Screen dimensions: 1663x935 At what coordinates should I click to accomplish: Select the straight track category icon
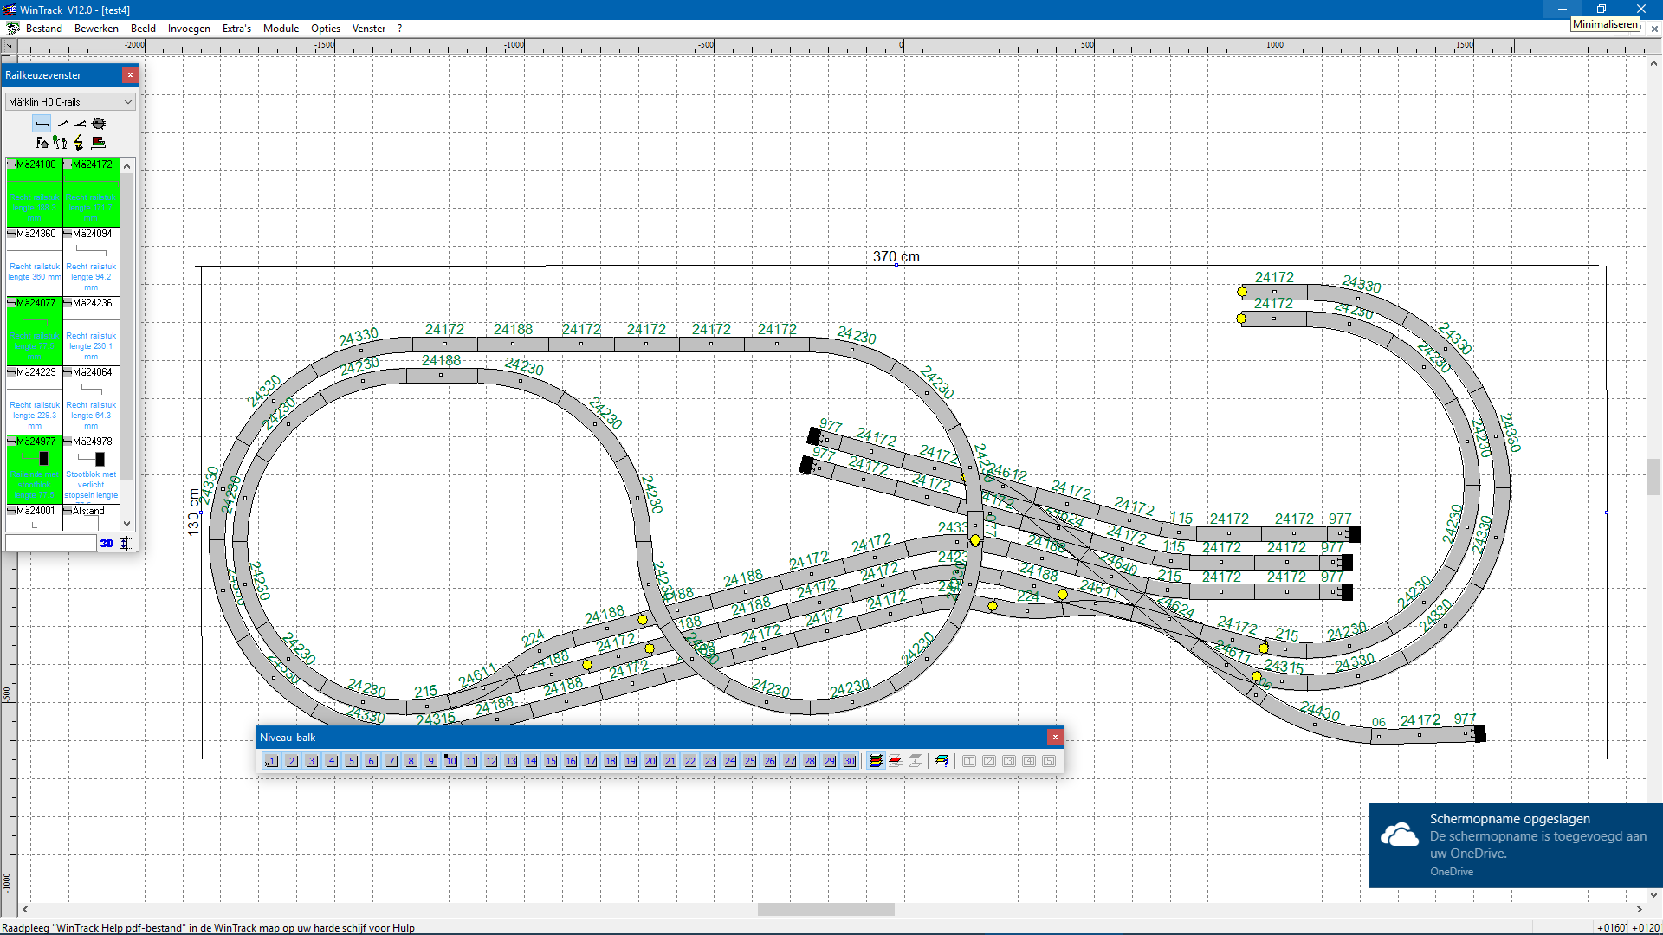[42, 124]
